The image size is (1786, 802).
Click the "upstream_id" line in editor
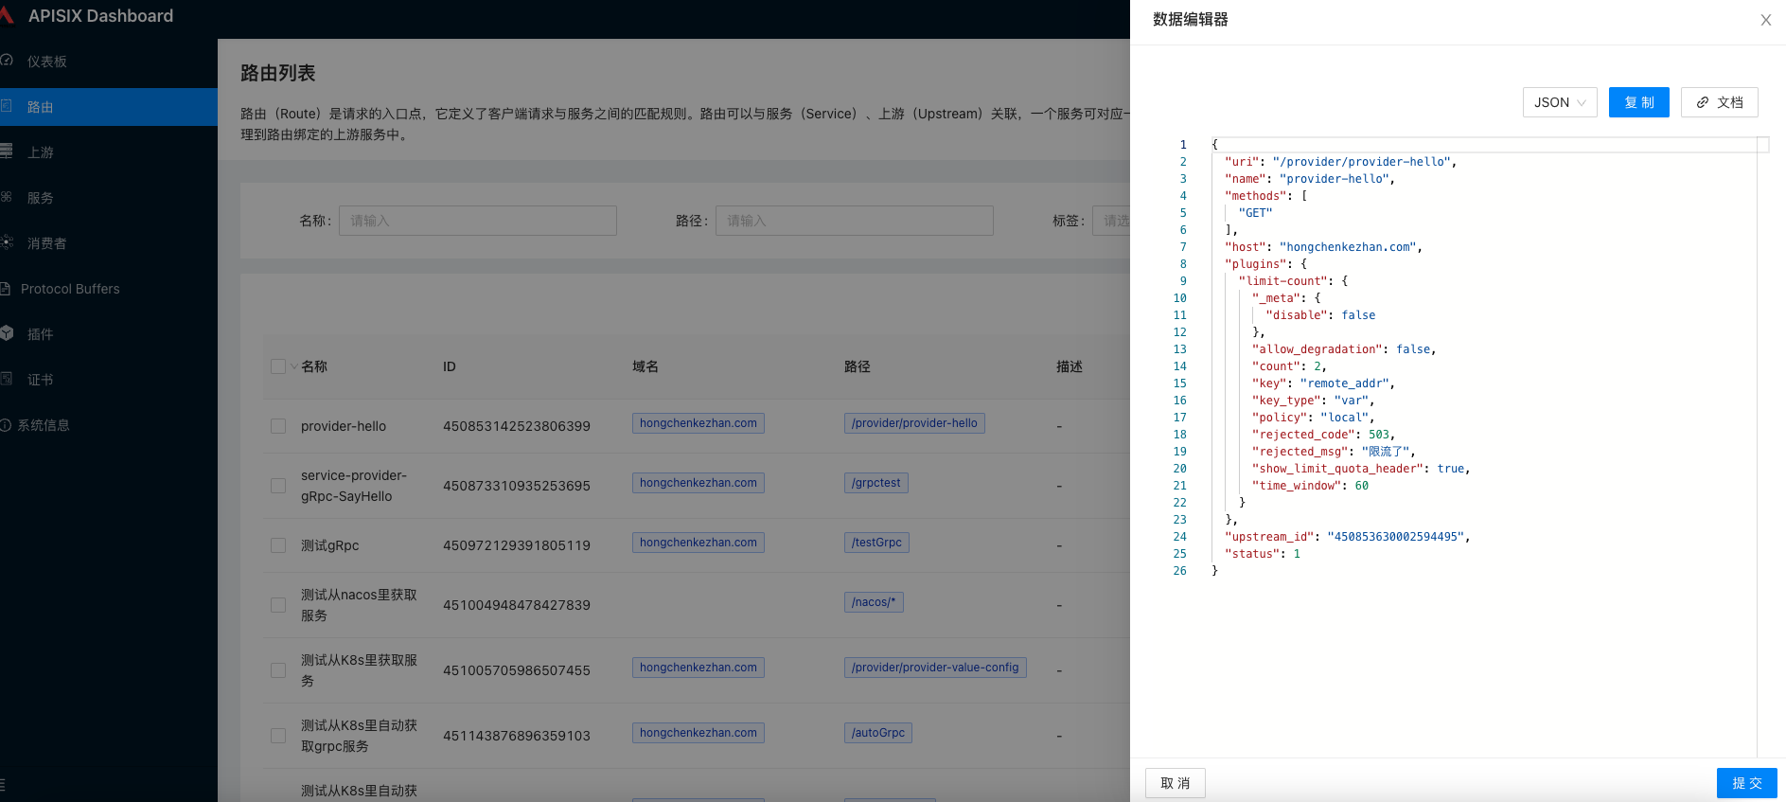[1348, 537]
